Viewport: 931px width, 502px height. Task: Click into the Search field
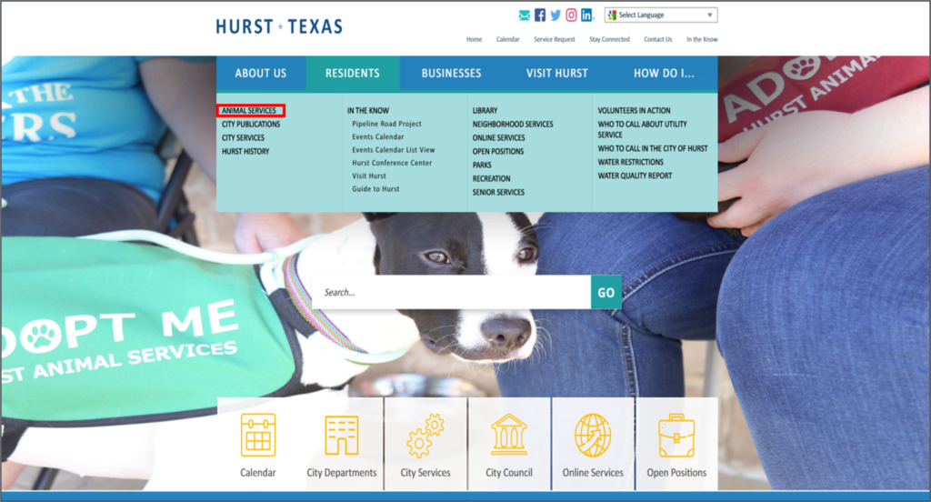click(451, 292)
